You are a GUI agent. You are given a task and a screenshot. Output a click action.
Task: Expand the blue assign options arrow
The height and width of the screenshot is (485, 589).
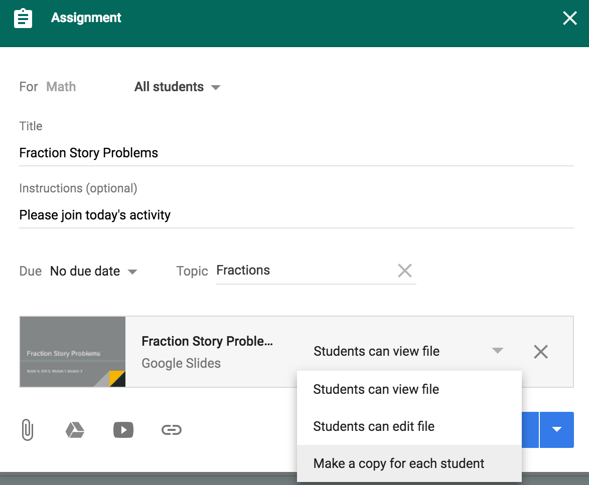556,429
